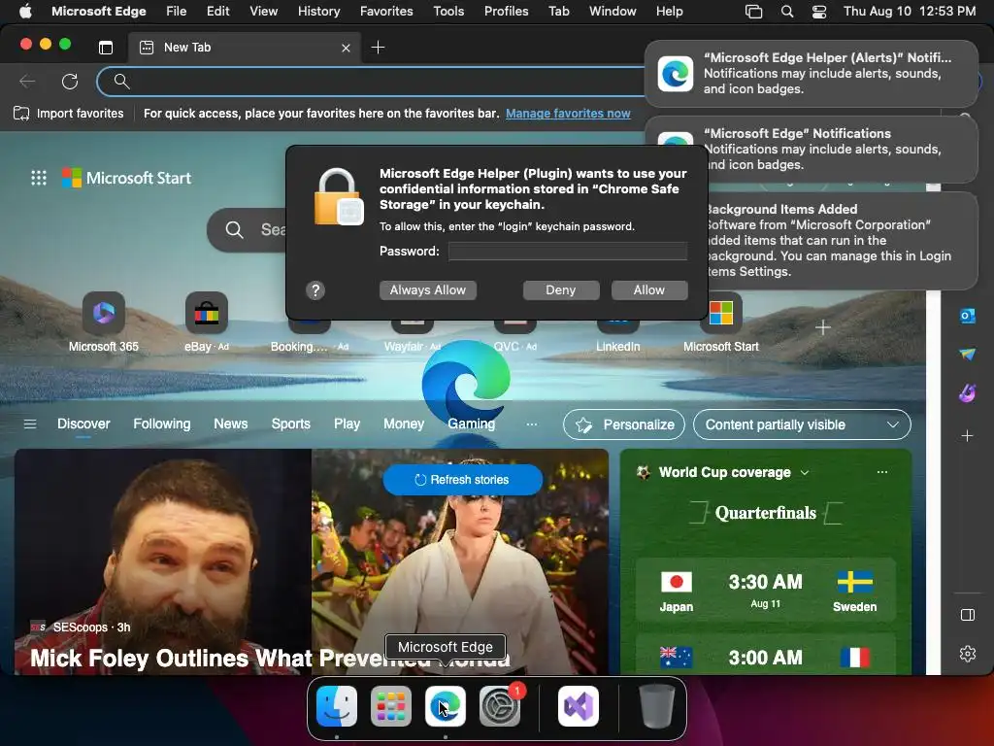This screenshot has height=746, width=994.
Task: Switch to the Sports feed tab
Action: pos(291,424)
